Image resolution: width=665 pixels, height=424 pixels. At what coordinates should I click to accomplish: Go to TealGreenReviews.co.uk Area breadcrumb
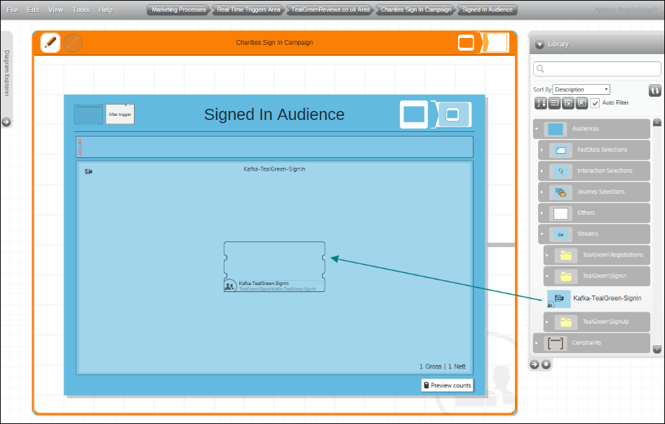pos(330,9)
